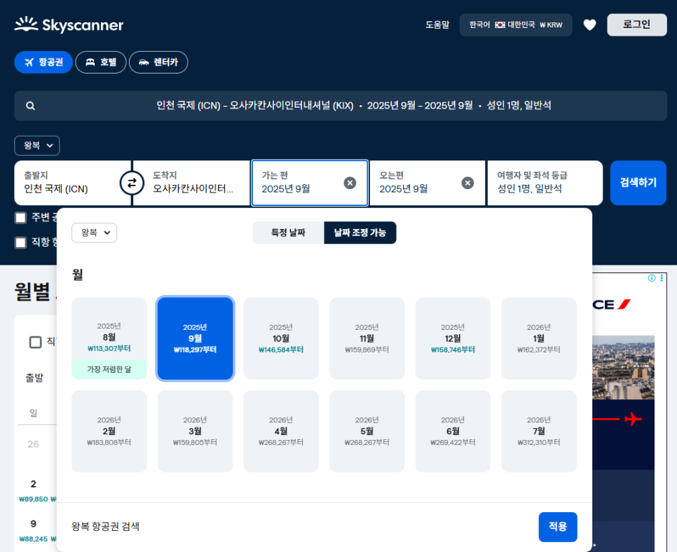Click the 로그인 login button

tap(636, 25)
